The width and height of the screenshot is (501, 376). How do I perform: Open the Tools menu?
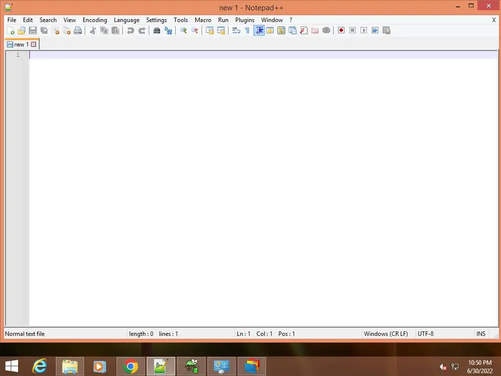[x=181, y=20]
